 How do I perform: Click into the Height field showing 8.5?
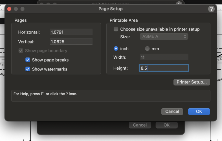click(x=164, y=68)
